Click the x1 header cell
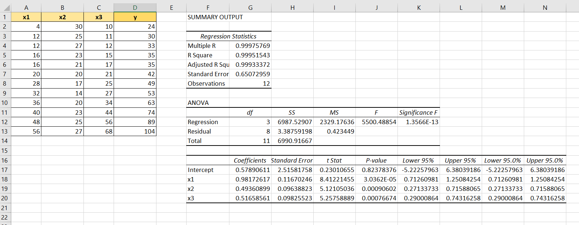Viewport: 579px width, 225px height. point(26,17)
